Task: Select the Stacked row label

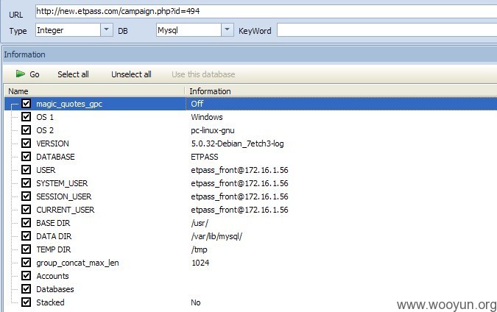Action: click(x=50, y=302)
